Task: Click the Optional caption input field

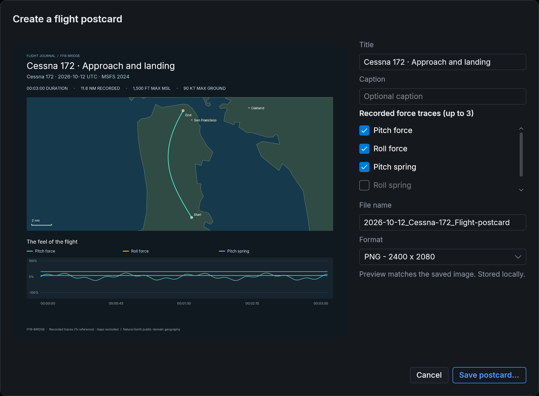Action: [442, 96]
